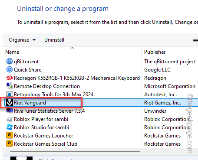This screenshot has height=160, width=198.
Task: Open the Organise dropdown menu
Action: point(22,40)
